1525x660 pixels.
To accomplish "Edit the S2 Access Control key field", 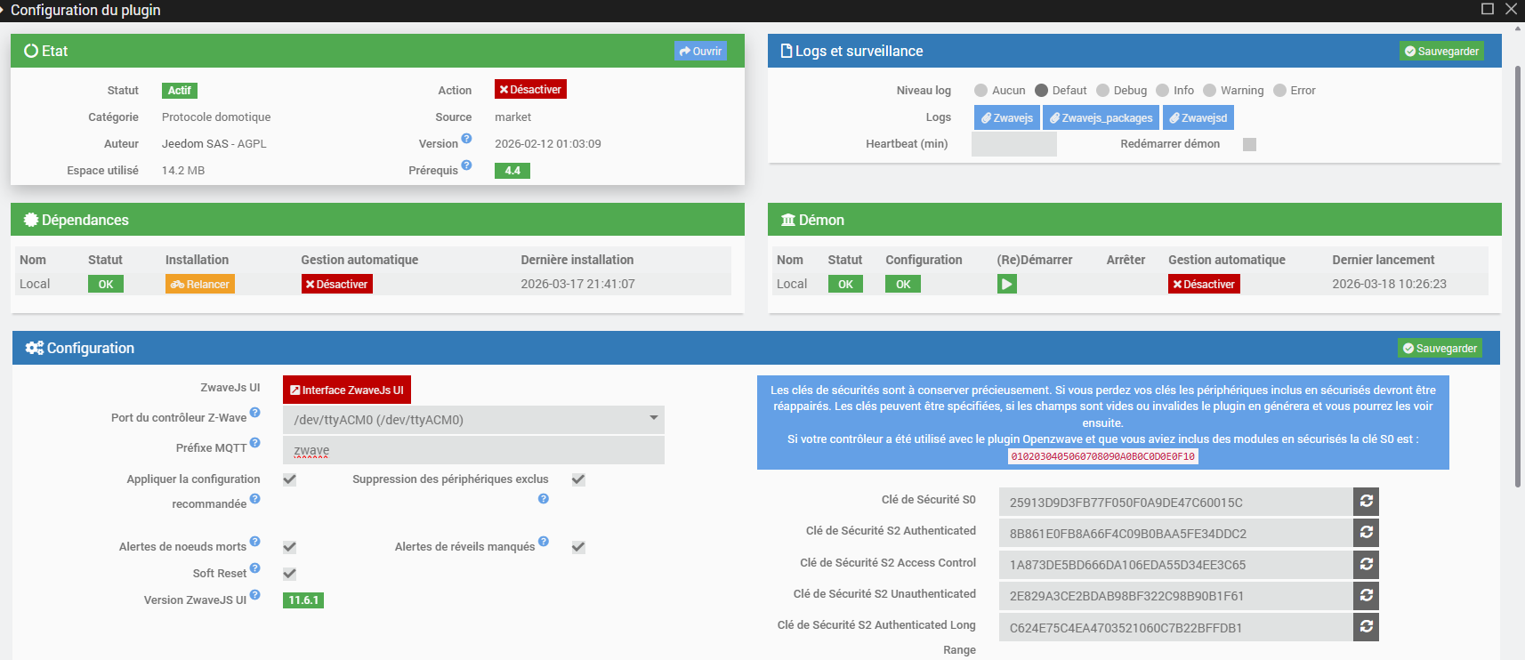I will coord(1175,564).
